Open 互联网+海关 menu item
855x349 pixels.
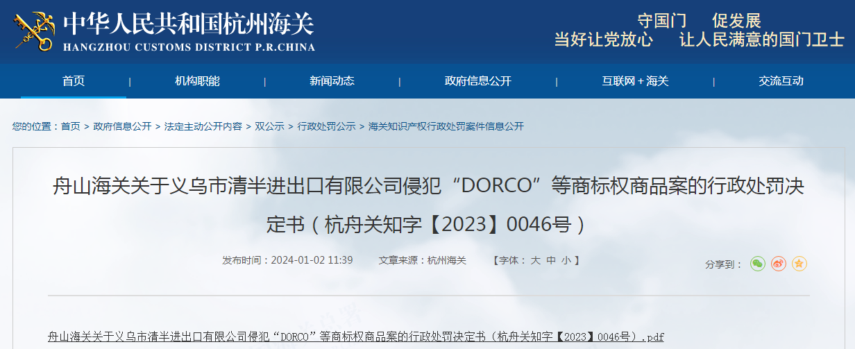[635, 81]
